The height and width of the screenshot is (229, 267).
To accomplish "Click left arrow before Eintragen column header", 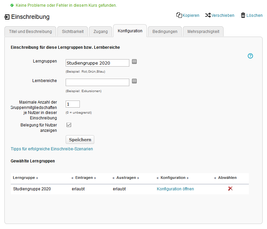I will click(72, 178).
